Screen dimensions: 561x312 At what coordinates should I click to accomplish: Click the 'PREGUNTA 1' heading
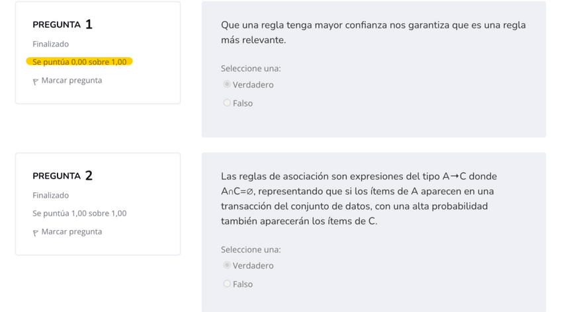(x=62, y=24)
